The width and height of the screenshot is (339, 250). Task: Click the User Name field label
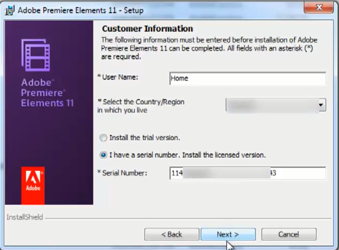click(118, 77)
